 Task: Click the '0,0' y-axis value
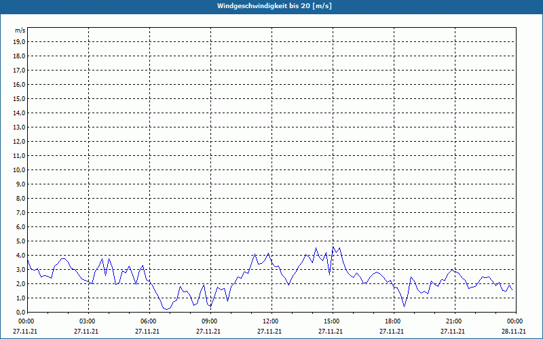(x=20, y=312)
